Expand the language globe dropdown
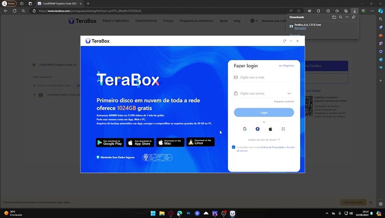Screen dimensions: 385x218 pyautogui.click(x=254, y=21)
